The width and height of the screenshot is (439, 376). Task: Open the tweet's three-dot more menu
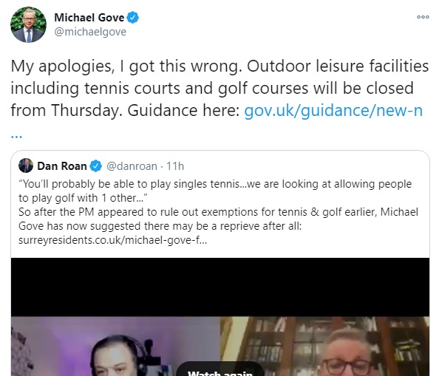click(x=423, y=17)
